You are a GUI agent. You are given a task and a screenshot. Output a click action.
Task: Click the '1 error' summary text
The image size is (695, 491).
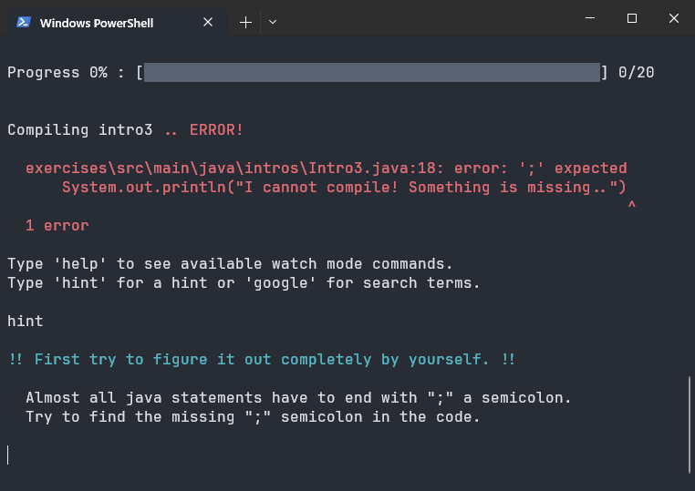pyautogui.click(x=57, y=226)
